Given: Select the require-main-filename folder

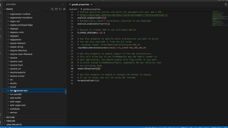Looking at the screenshot, I should (x=21, y=54).
